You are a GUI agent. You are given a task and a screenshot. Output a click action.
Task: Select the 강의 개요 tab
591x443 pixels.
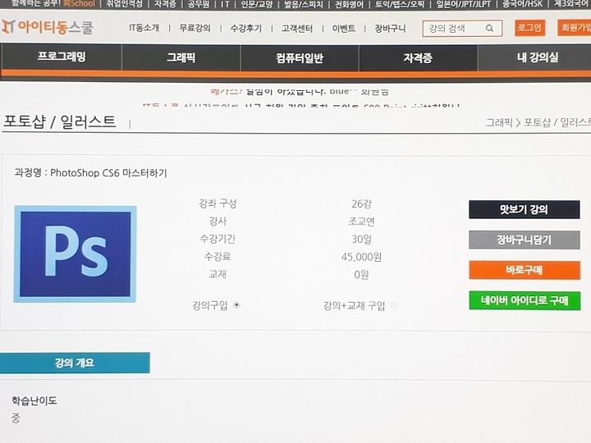point(75,363)
